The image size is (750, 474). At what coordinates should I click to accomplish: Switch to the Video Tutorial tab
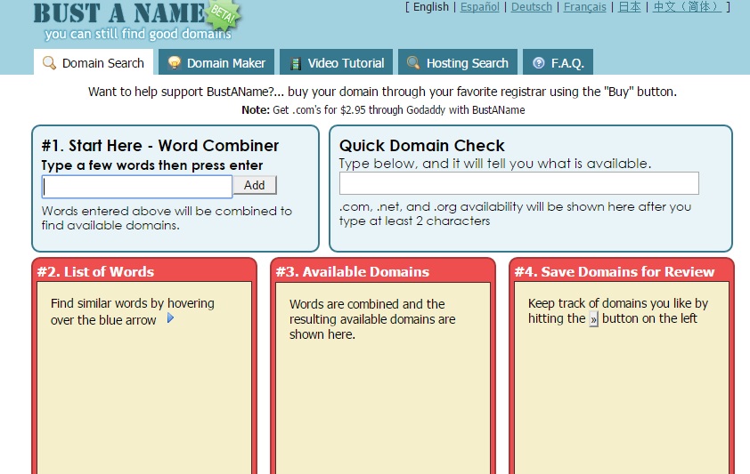coord(346,63)
